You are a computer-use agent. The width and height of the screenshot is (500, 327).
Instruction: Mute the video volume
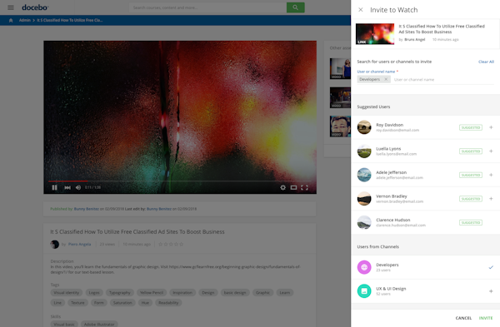click(78, 187)
